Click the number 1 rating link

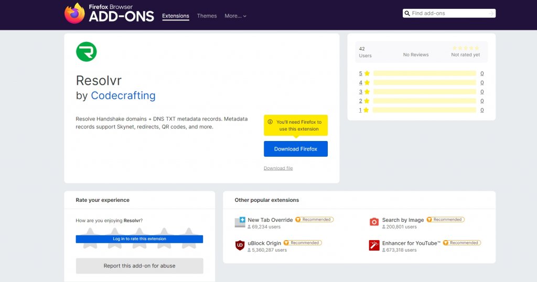[x=360, y=110]
